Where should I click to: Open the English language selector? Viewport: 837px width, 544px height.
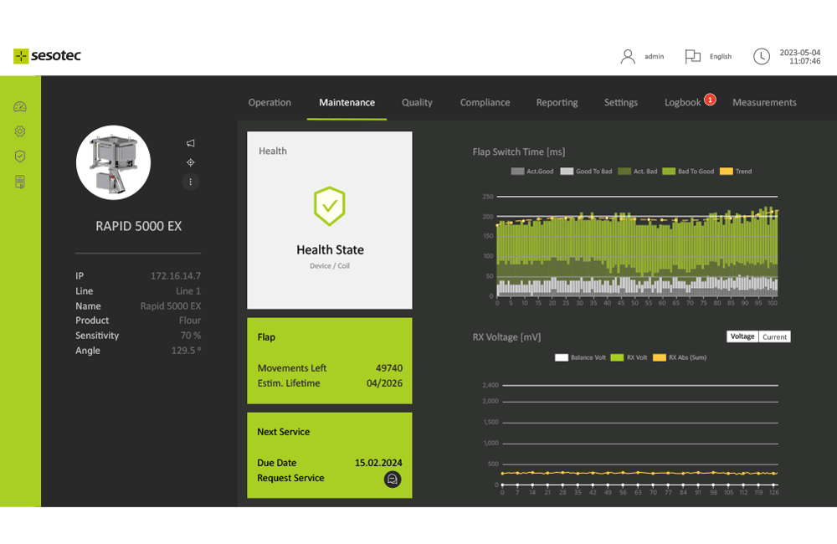pos(708,56)
